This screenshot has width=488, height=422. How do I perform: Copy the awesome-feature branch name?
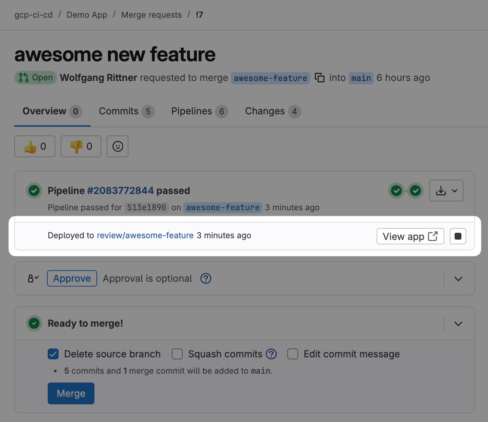point(319,78)
